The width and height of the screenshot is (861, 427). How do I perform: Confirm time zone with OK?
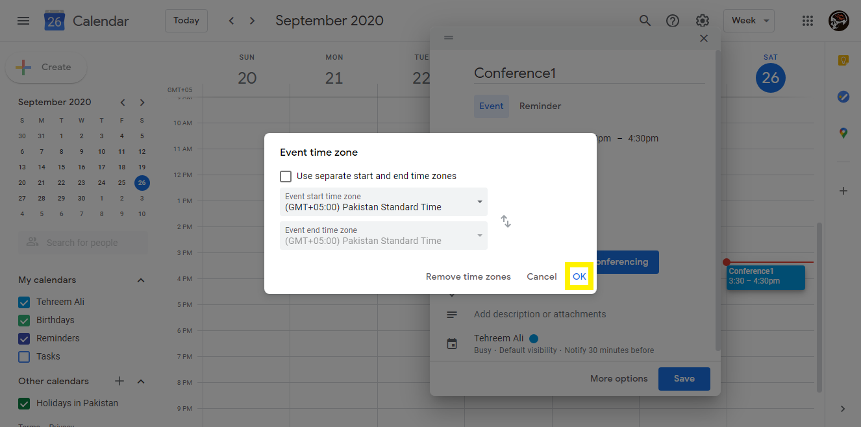579,276
